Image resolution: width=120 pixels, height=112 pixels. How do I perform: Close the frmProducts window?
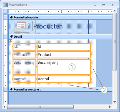[x=112, y=5]
